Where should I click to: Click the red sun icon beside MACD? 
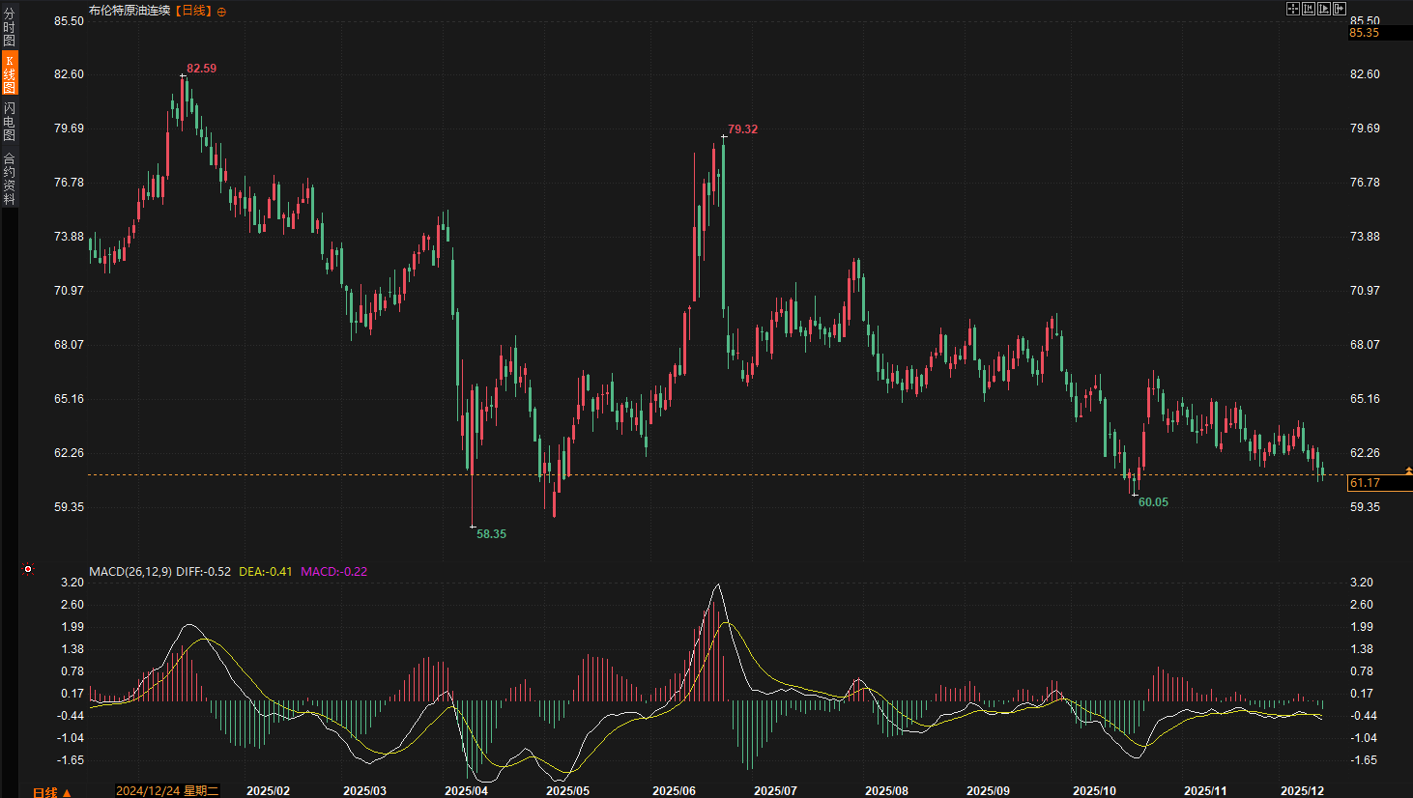[28, 569]
